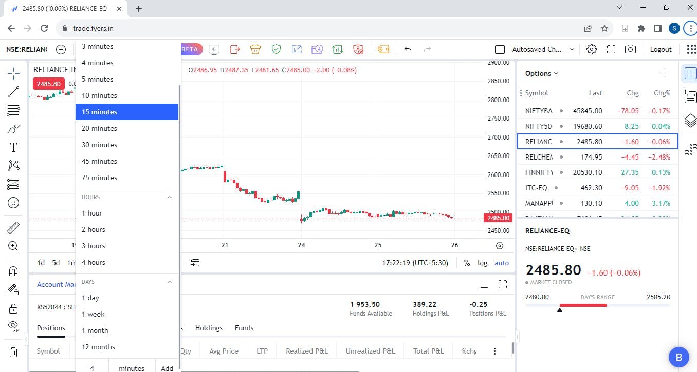Take a chart snapshot with camera icon
This screenshot has width=697, height=372.
(x=630, y=49)
